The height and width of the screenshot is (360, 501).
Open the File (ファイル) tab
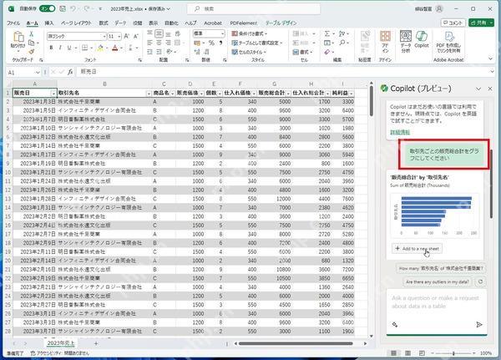[13, 23]
